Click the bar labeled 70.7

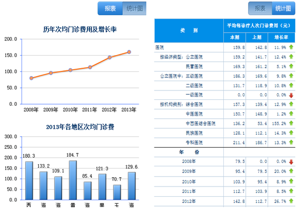(x=117, y=192)
